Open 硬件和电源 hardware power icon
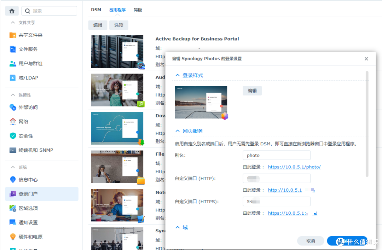 coord(13,237)
